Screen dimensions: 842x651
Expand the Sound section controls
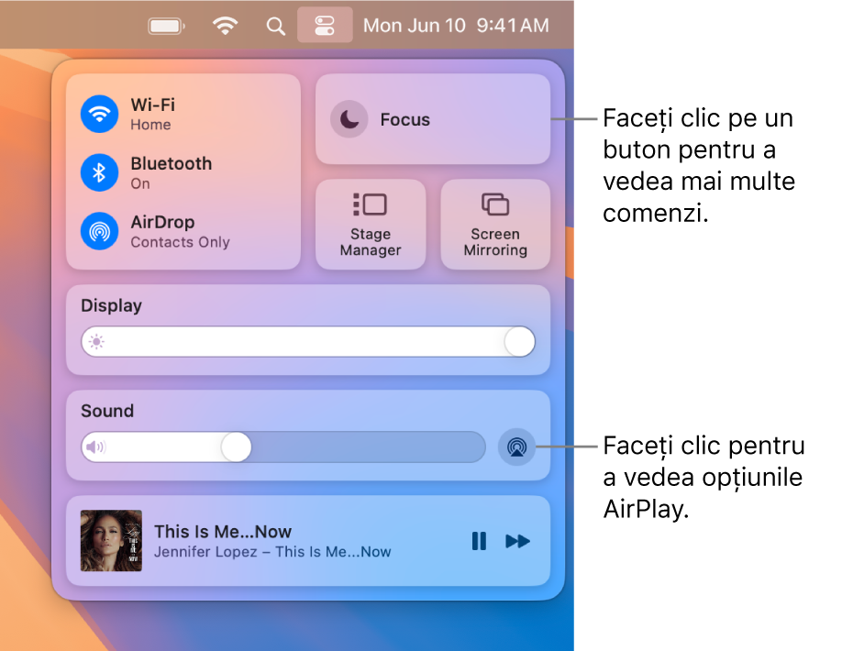tap(107, 411)
